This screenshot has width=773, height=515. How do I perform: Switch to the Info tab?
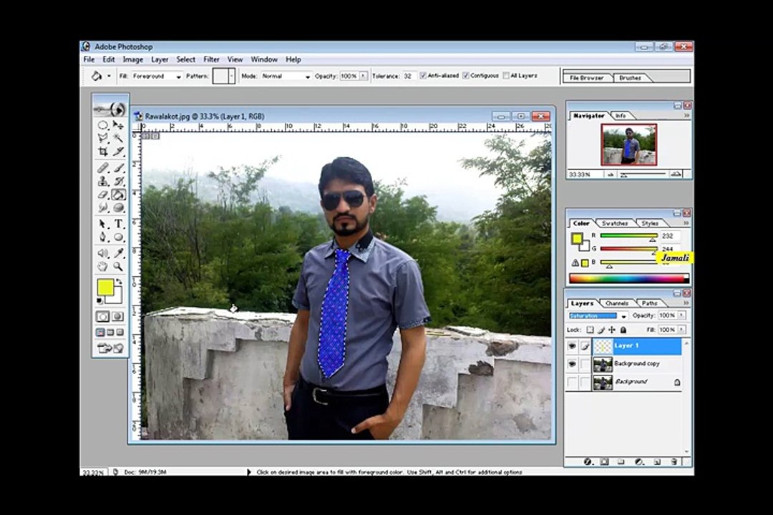[x=621, y=115]
